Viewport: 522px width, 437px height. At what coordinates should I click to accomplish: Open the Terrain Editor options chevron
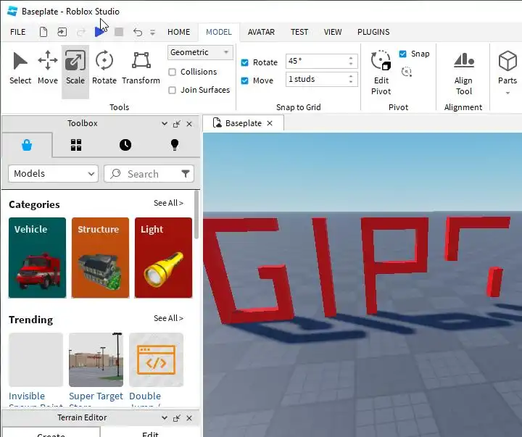pos(164,417)
